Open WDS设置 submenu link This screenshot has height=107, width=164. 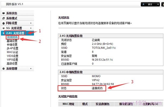[x=13, y=56]
